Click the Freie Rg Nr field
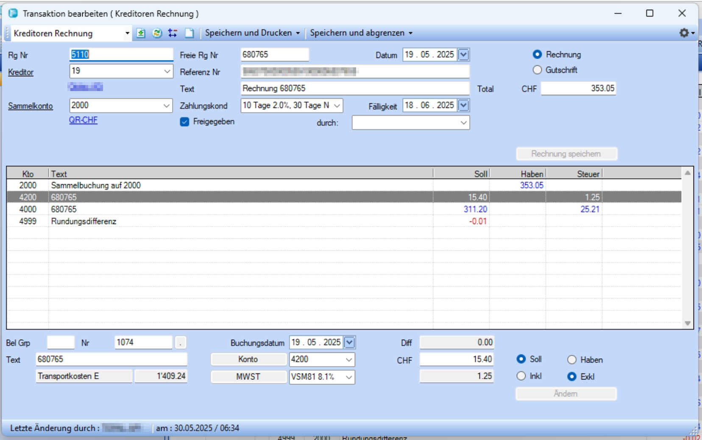The height and width of the screenshot is (440, 702). 275,54
